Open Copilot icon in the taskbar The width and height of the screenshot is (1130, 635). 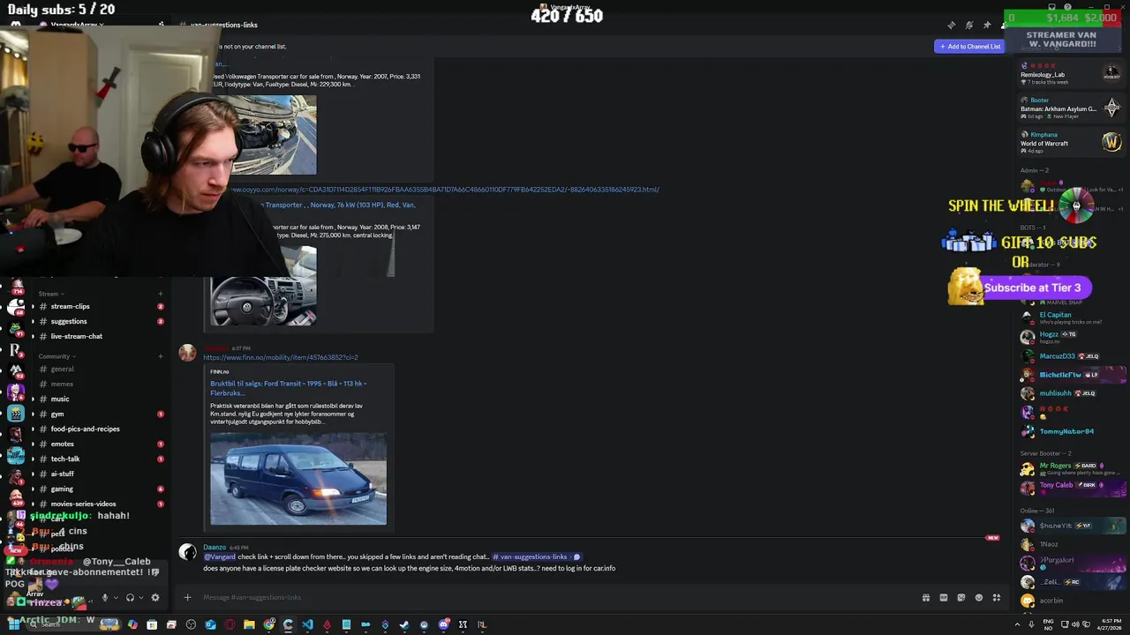pyautogui.click(x=132, y=624)
